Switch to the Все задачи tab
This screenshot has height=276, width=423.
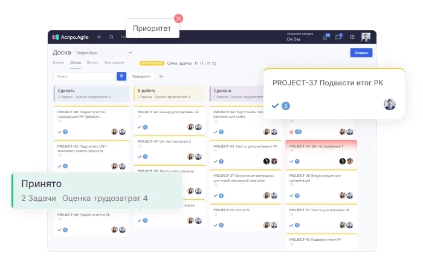tap(114, 62)
